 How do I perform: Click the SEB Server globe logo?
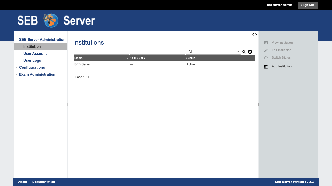tap(51, 20)
